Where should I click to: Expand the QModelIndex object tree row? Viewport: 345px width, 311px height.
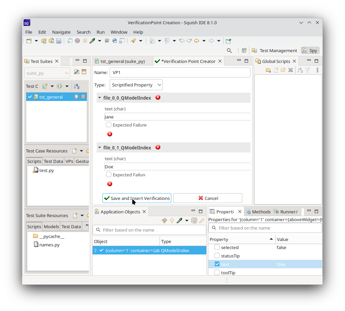point(96,250)
